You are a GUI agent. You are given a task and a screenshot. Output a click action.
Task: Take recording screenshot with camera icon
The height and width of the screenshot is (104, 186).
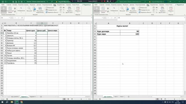pos(108,1)
